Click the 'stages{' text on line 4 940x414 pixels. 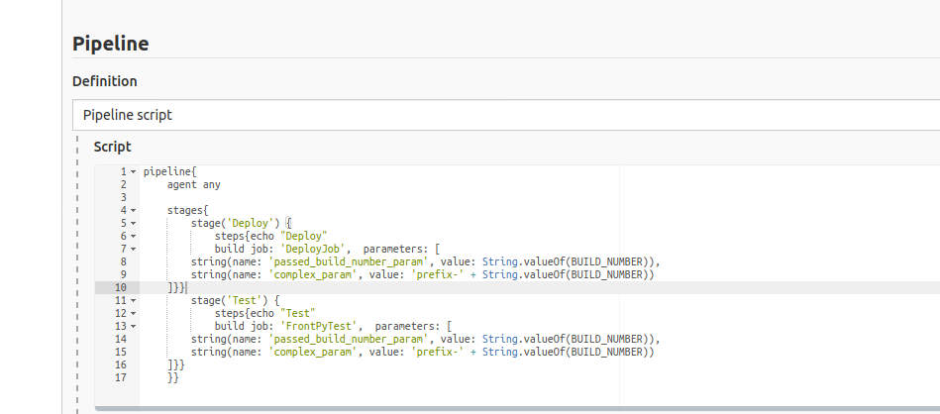click(x=187, y=210)
